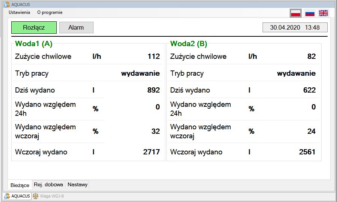The image size is (337, 202).
Task: Switch to the Bieżące tab
Action: pos(20,185)
